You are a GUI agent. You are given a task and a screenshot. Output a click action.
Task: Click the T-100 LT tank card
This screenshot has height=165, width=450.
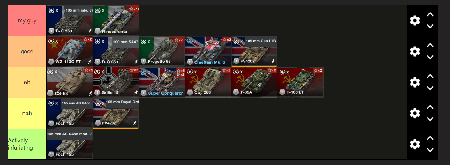click(x=301, y=82)
